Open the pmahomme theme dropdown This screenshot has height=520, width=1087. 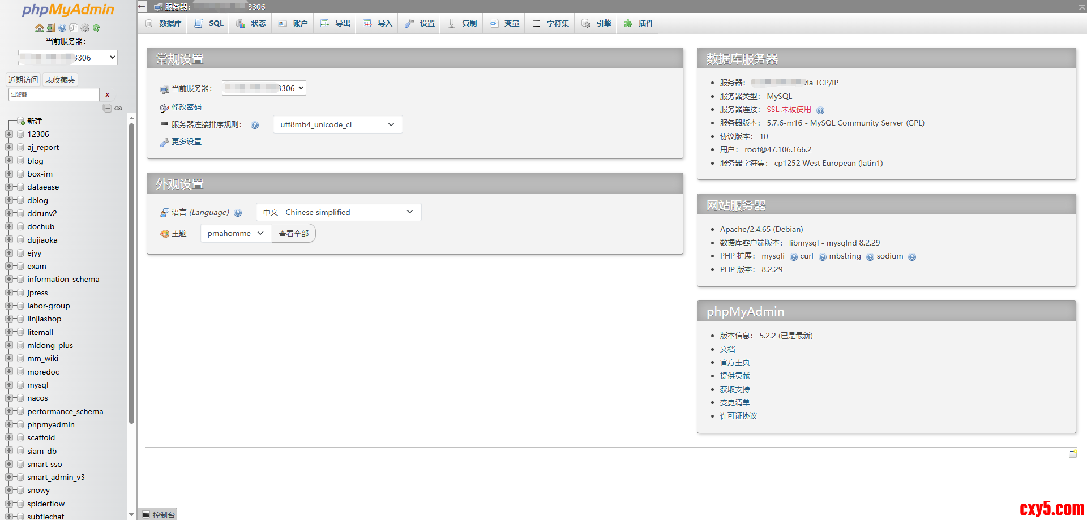click(236, 233)
